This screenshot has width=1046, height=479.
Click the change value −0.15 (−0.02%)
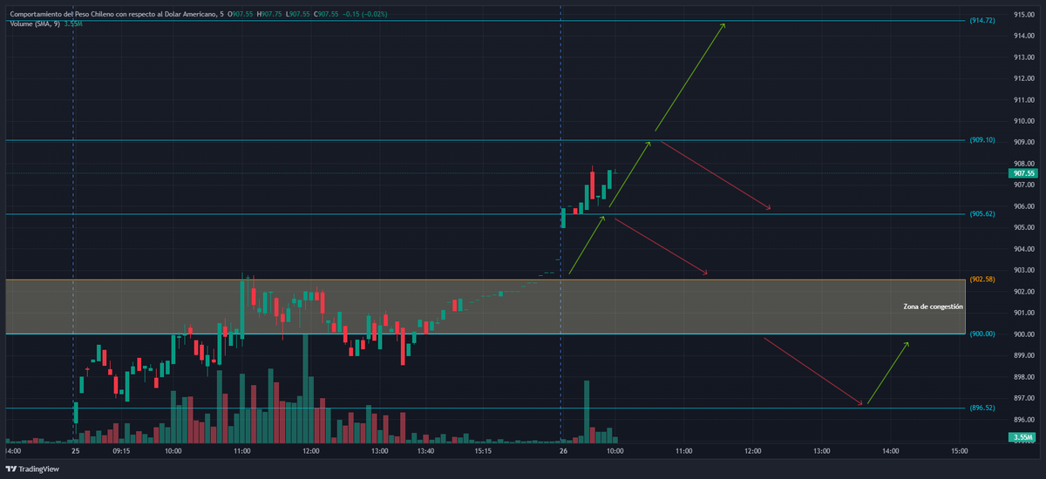(366, 15)
